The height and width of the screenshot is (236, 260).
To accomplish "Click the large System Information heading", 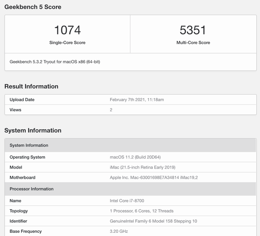I will point(33,130).
